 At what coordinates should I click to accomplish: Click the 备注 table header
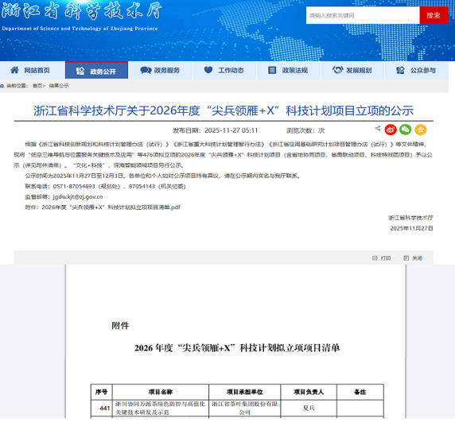[360, 392]
